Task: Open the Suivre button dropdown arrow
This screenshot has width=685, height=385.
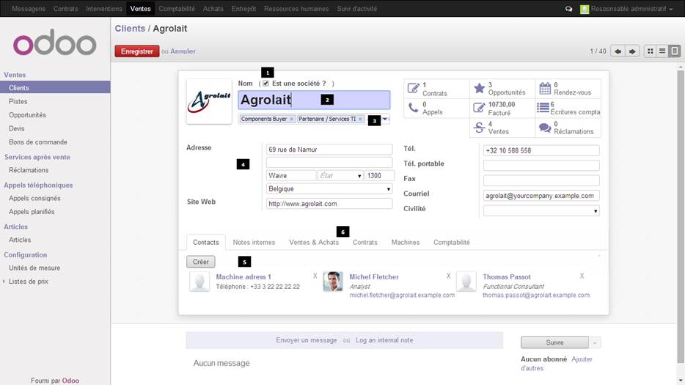Action: click(595, 342)
